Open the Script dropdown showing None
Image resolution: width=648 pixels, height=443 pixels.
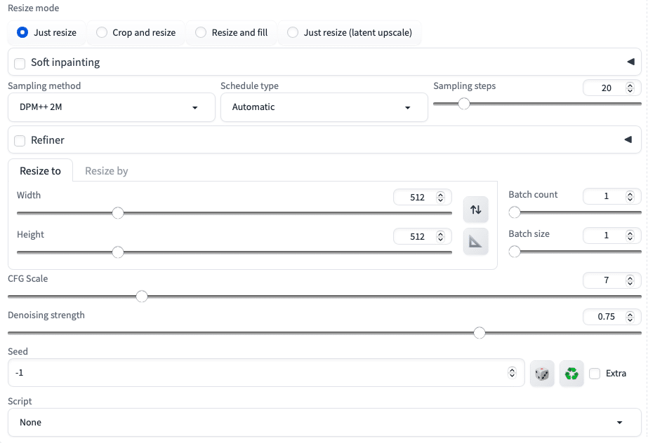(x=324, y=423)
